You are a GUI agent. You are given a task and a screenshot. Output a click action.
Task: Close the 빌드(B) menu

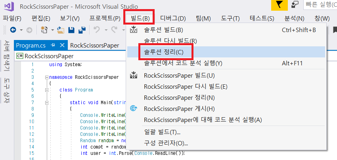140,19
